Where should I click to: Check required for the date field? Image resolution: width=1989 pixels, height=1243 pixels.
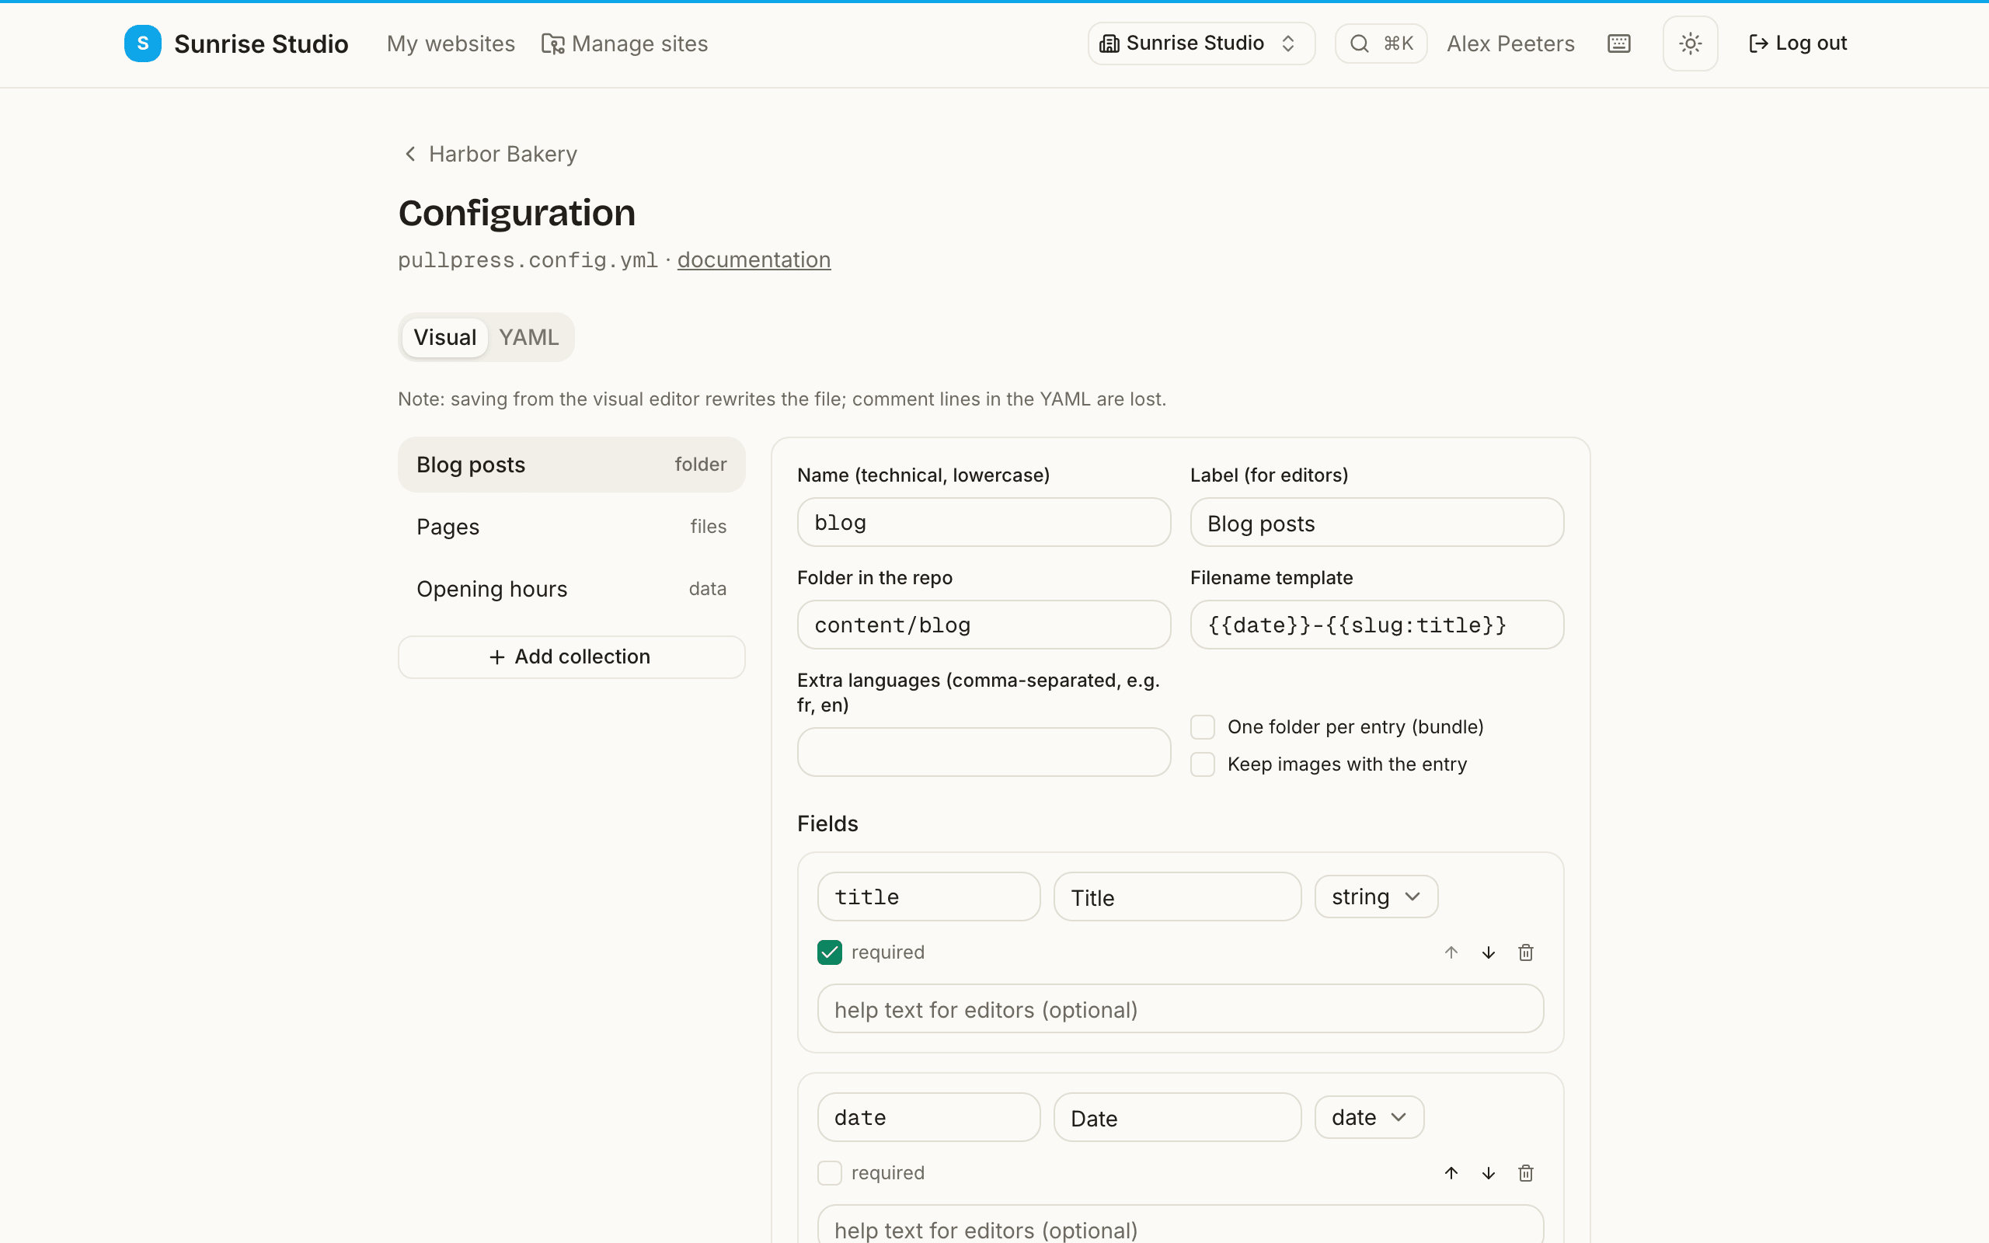[829, 1173]
